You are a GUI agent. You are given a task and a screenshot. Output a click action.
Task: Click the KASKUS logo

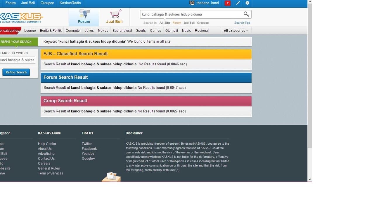point(21,17)
